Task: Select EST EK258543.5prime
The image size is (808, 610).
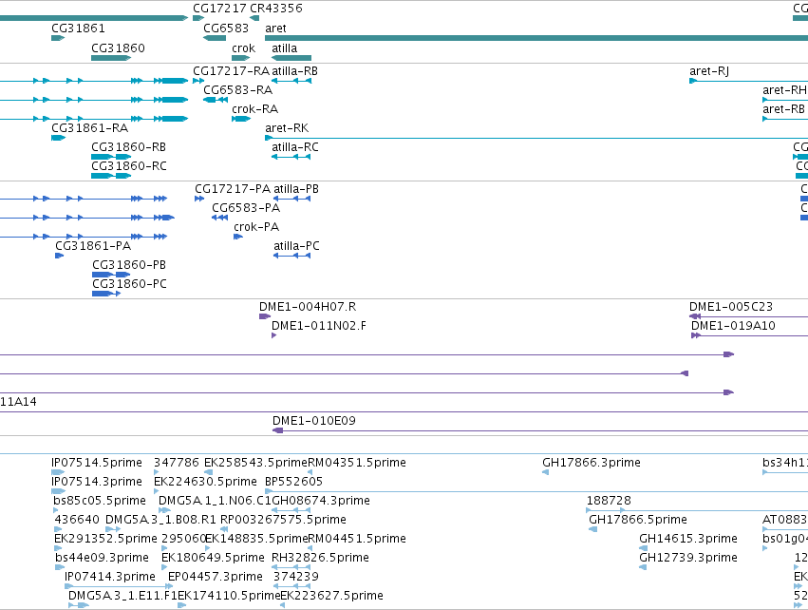Action: pyautogui.click(x=208, y=472)
